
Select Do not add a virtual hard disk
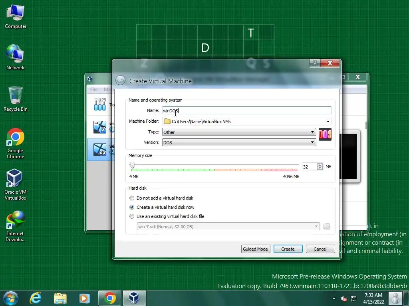coord(162,198)
